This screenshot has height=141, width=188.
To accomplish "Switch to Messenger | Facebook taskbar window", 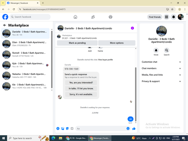I will (100, 138).
